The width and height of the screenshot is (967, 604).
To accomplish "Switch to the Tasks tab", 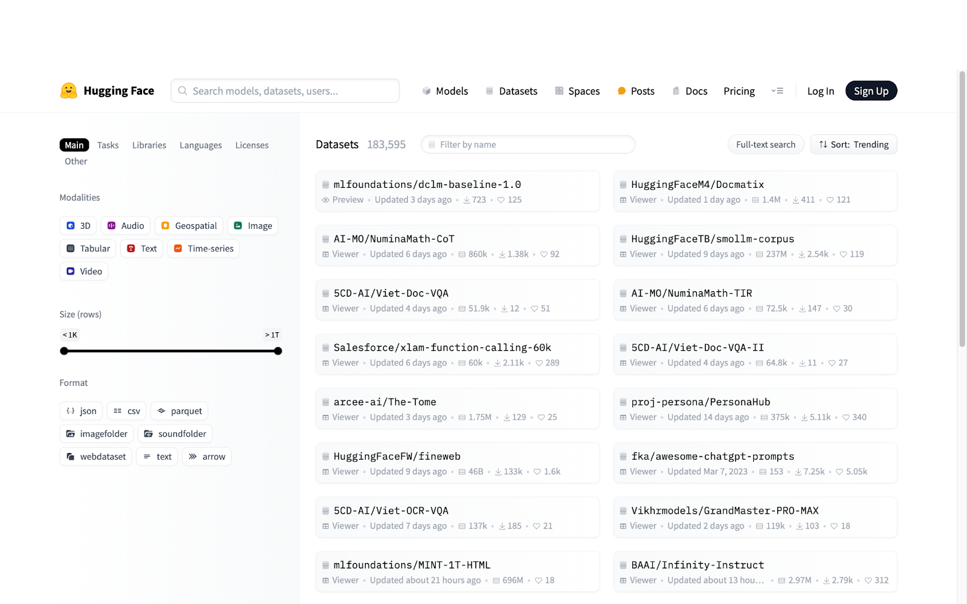I will point(108,145).
